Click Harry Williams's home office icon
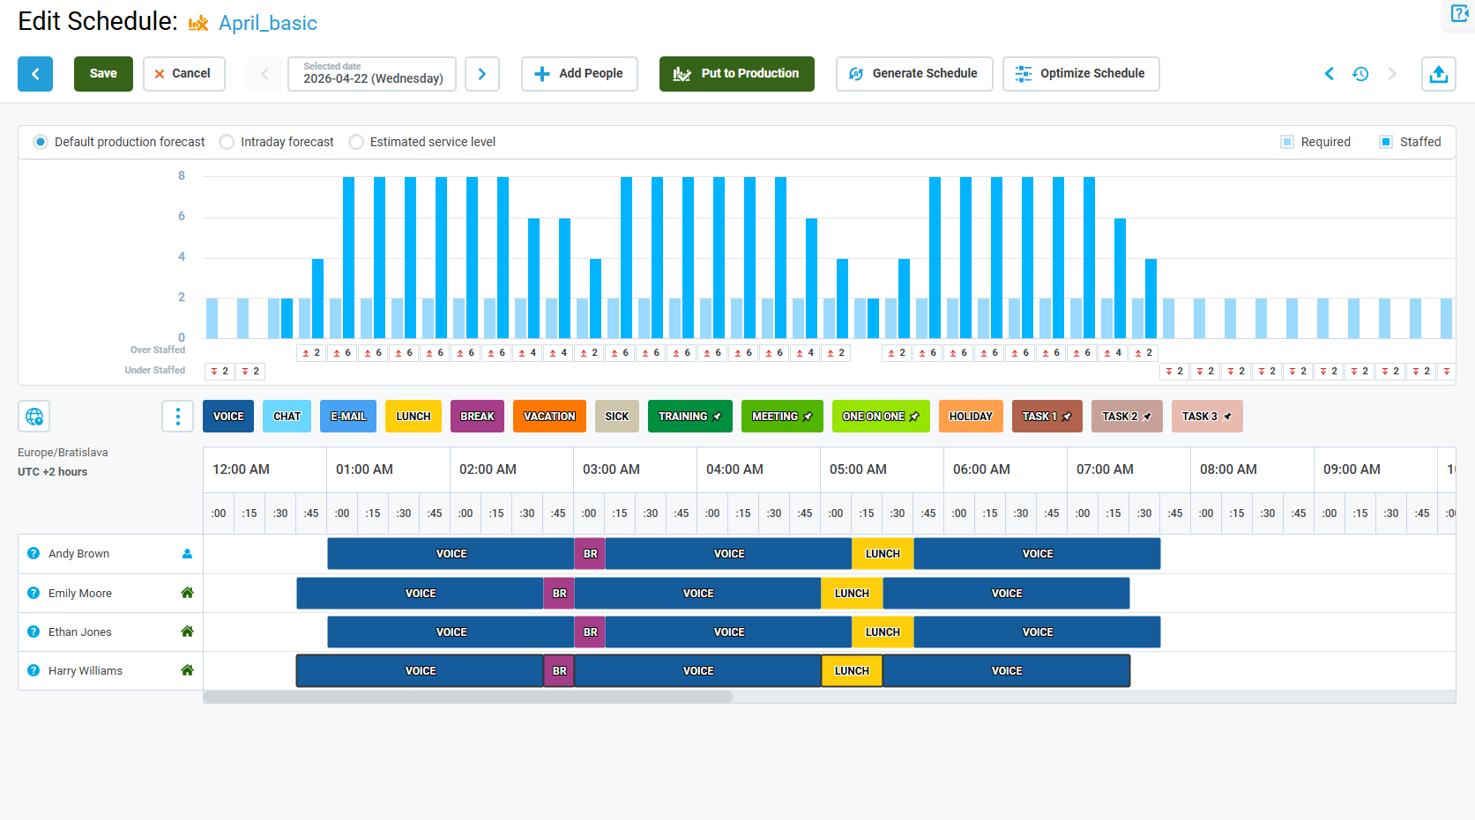This screenshot has height=820, width=1475. (x=187, y=670)
